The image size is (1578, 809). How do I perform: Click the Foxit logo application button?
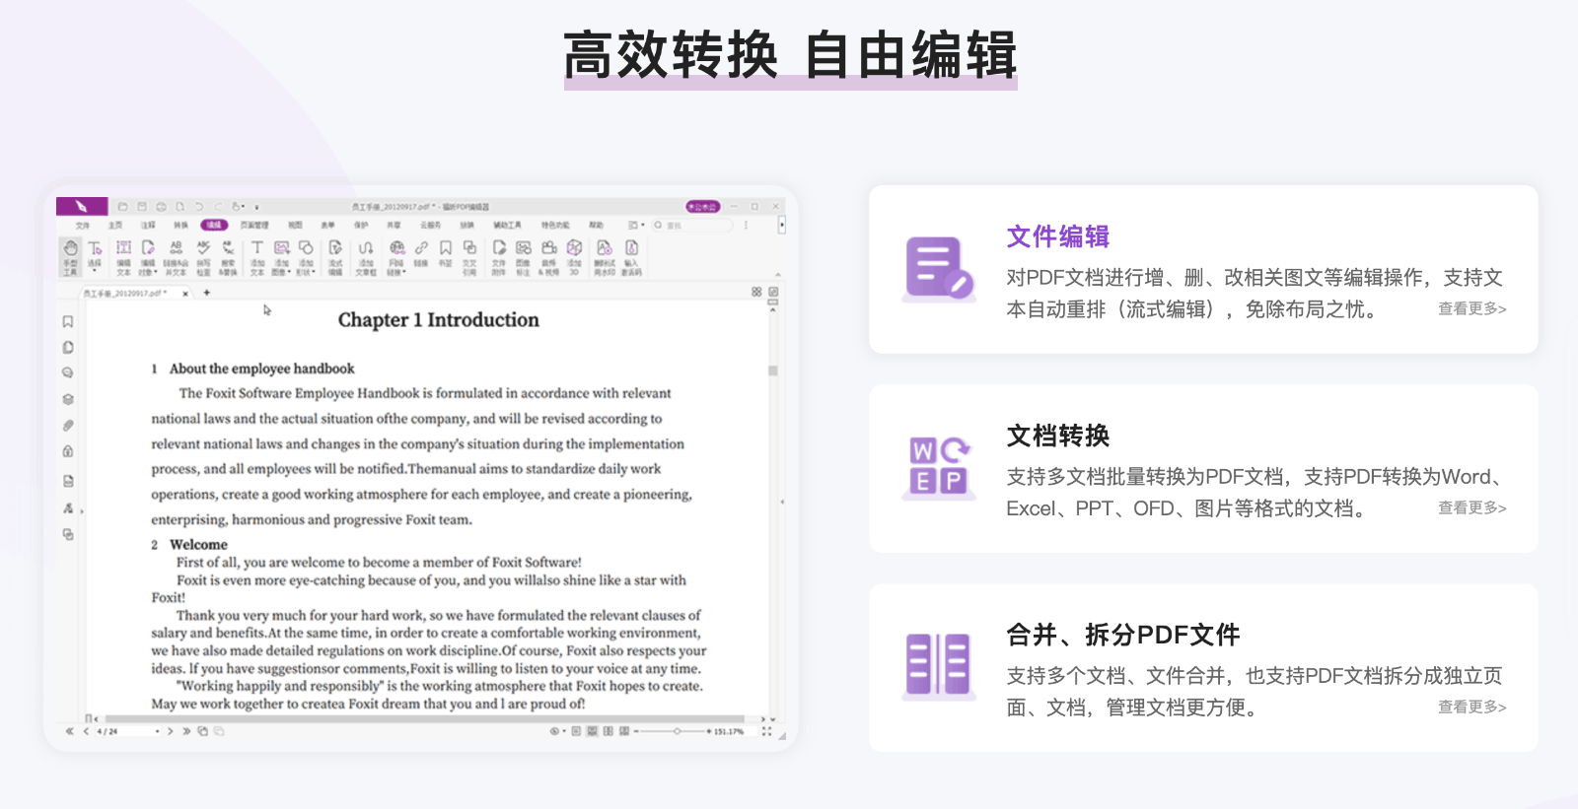point(82,206)
